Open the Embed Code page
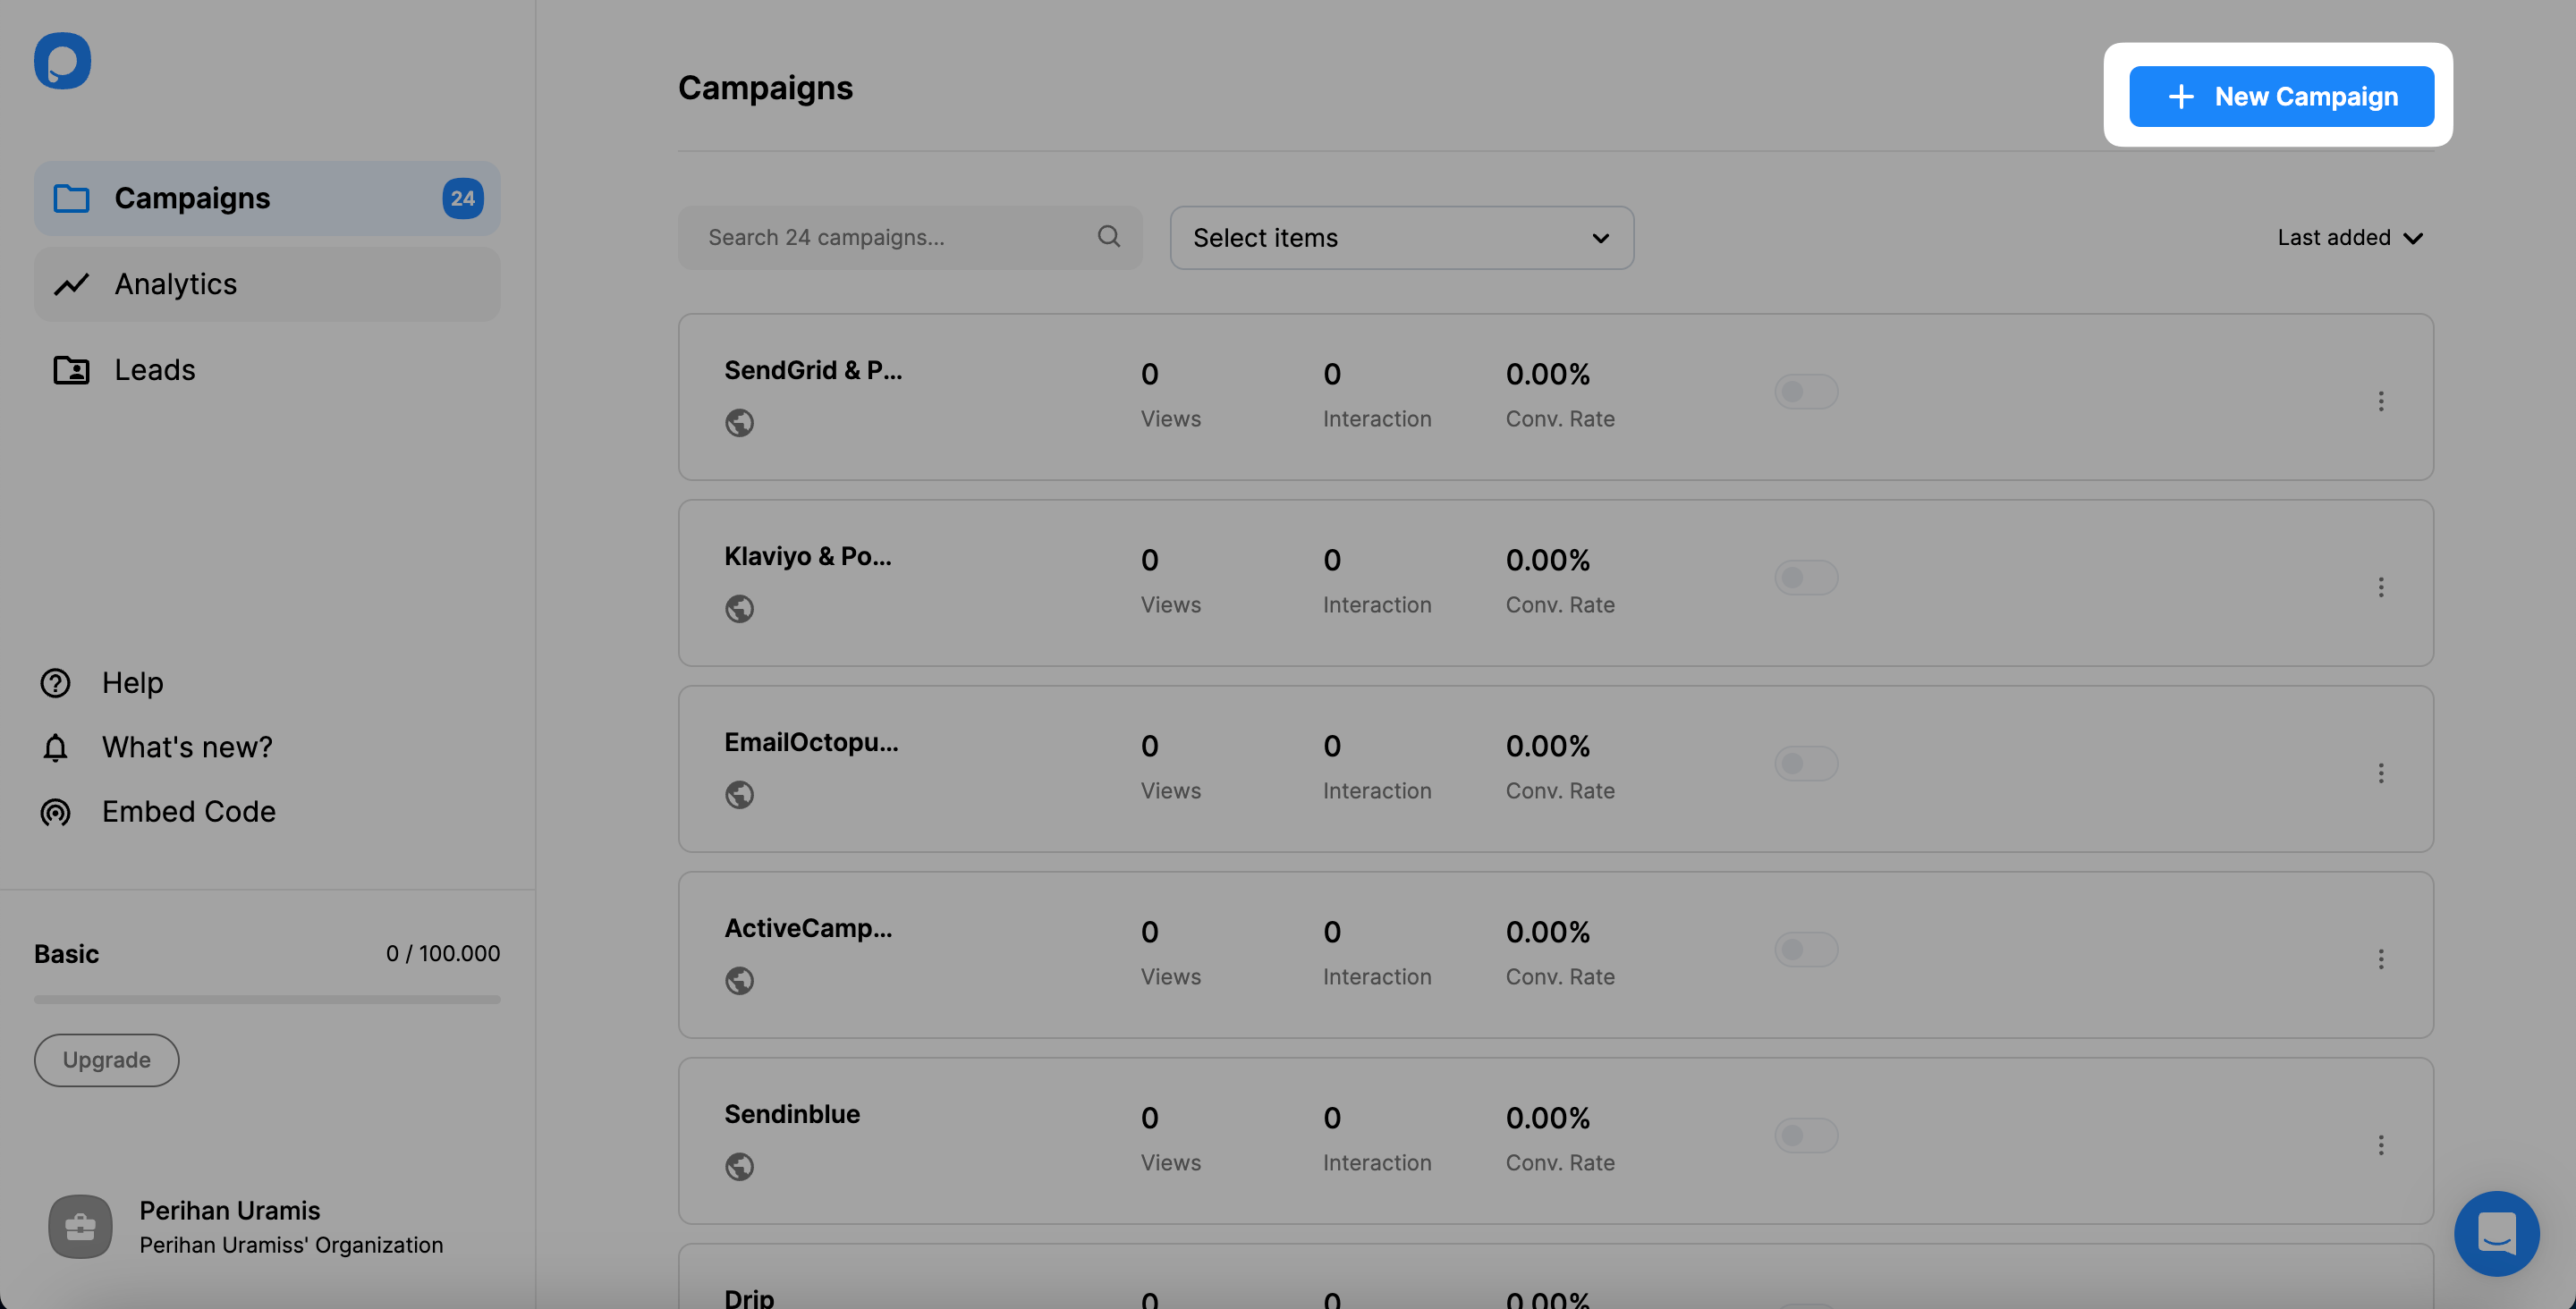 (x=189, y=811)
